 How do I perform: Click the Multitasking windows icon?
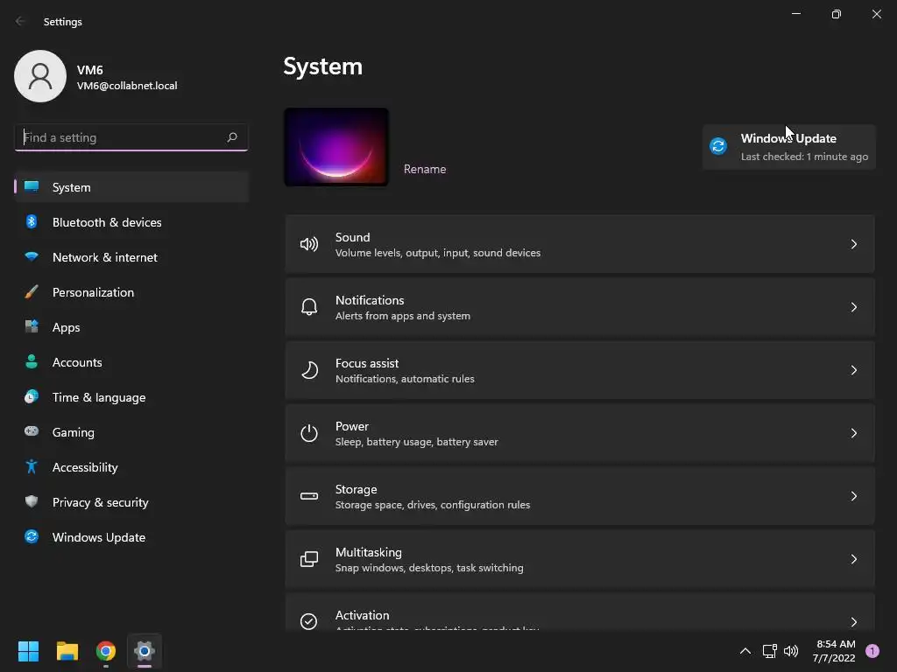pyautogui.click(x=309, y=559)
